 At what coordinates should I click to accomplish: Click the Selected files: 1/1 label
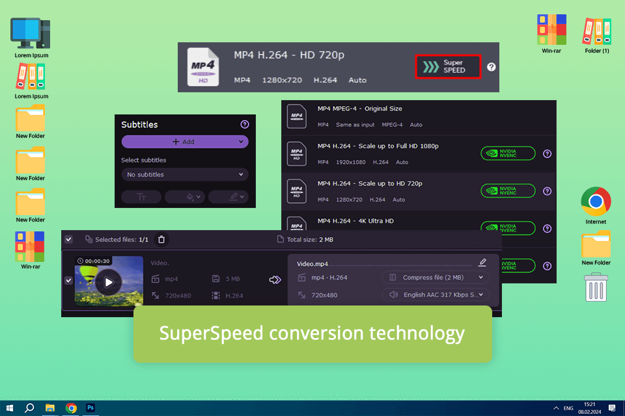pos(122,240)
